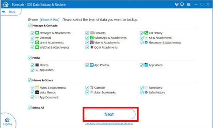
Task: Uncheck the Voicemail checkbox
Action: [x=32, y=38]
